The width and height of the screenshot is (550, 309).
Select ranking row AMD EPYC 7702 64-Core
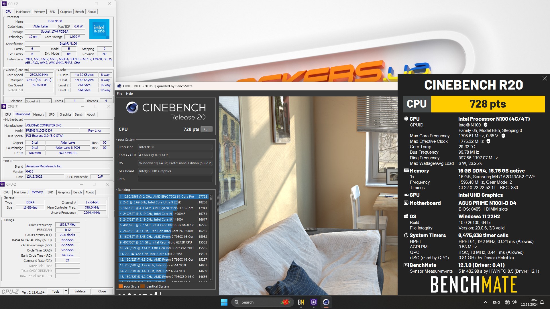(x=163, y=197)
